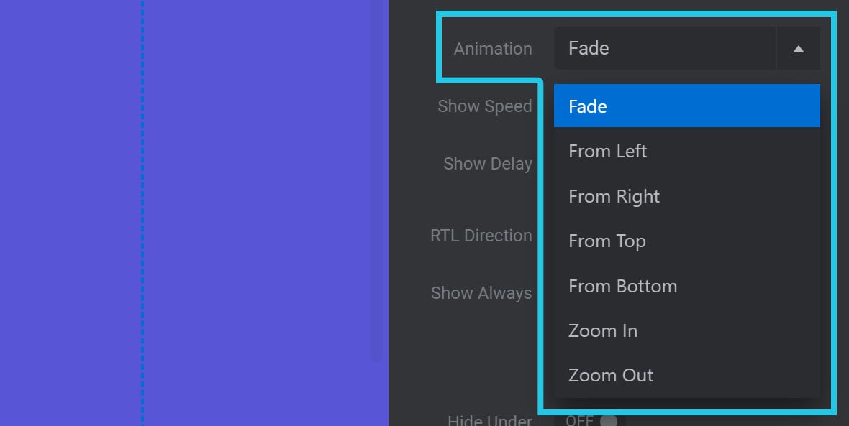Click the Show Speed label
Viewport: 849px width, 426px height.
484,106
